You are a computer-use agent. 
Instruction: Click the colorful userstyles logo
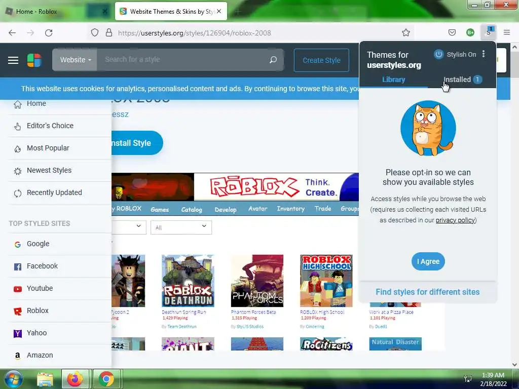click(34, 60)
